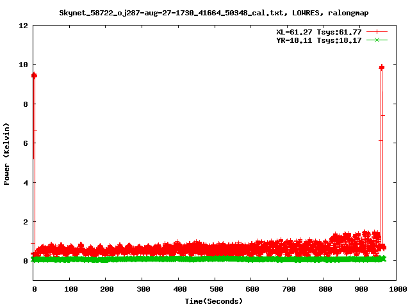Click the Time(Seconds) x-axis label
Image resolution: width=410 pixels, height=307 pixels.
(213, 301)
